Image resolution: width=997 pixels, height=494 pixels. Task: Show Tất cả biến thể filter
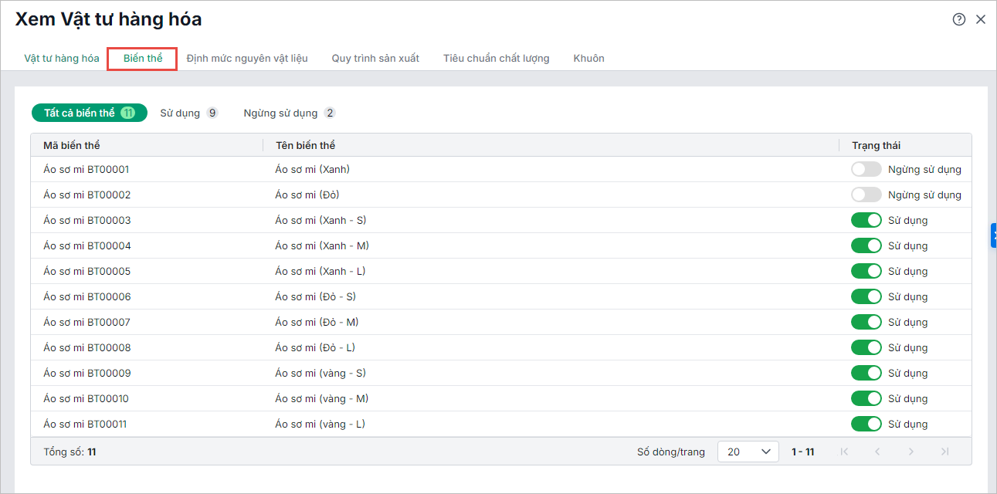[x=89, y=113]
